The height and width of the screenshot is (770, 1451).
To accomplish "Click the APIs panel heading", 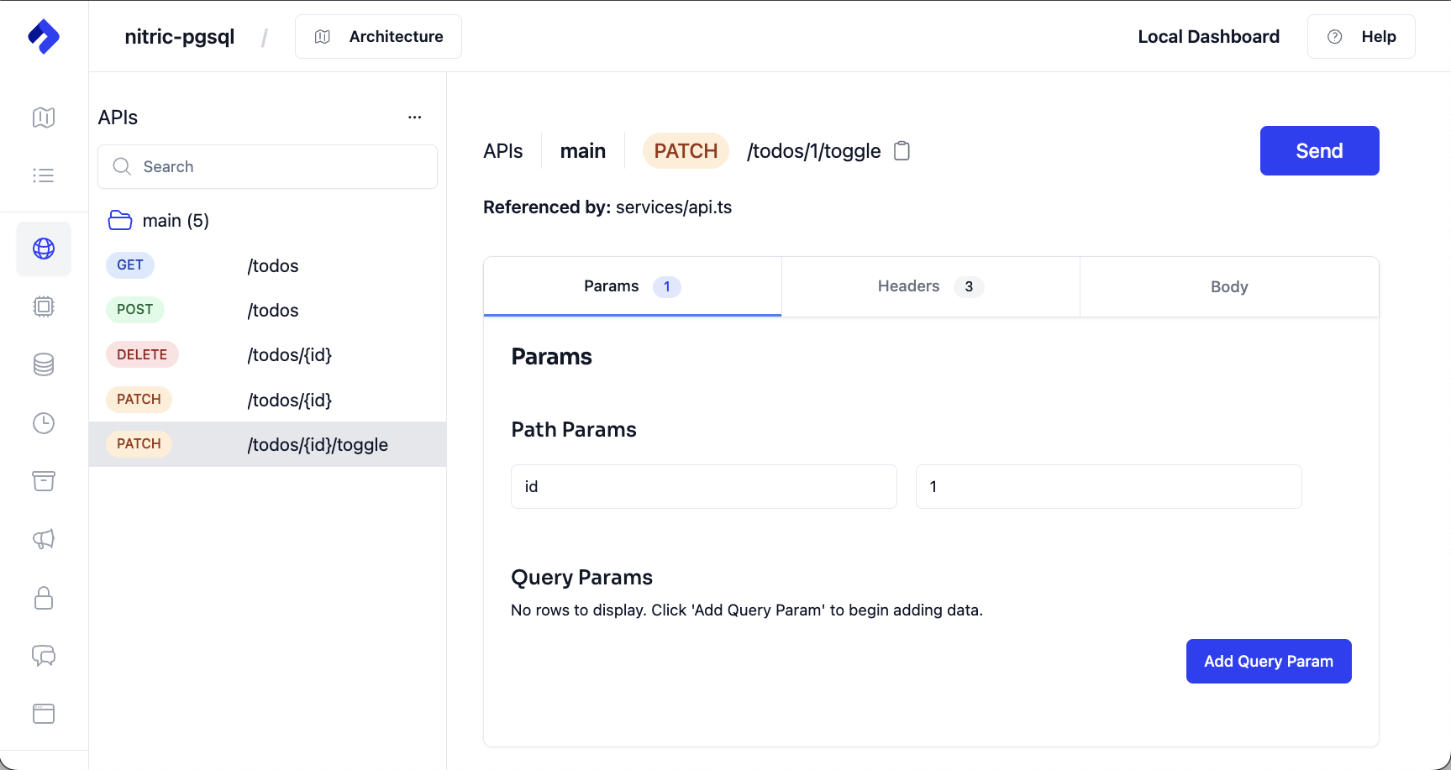I will coord(118,118).
